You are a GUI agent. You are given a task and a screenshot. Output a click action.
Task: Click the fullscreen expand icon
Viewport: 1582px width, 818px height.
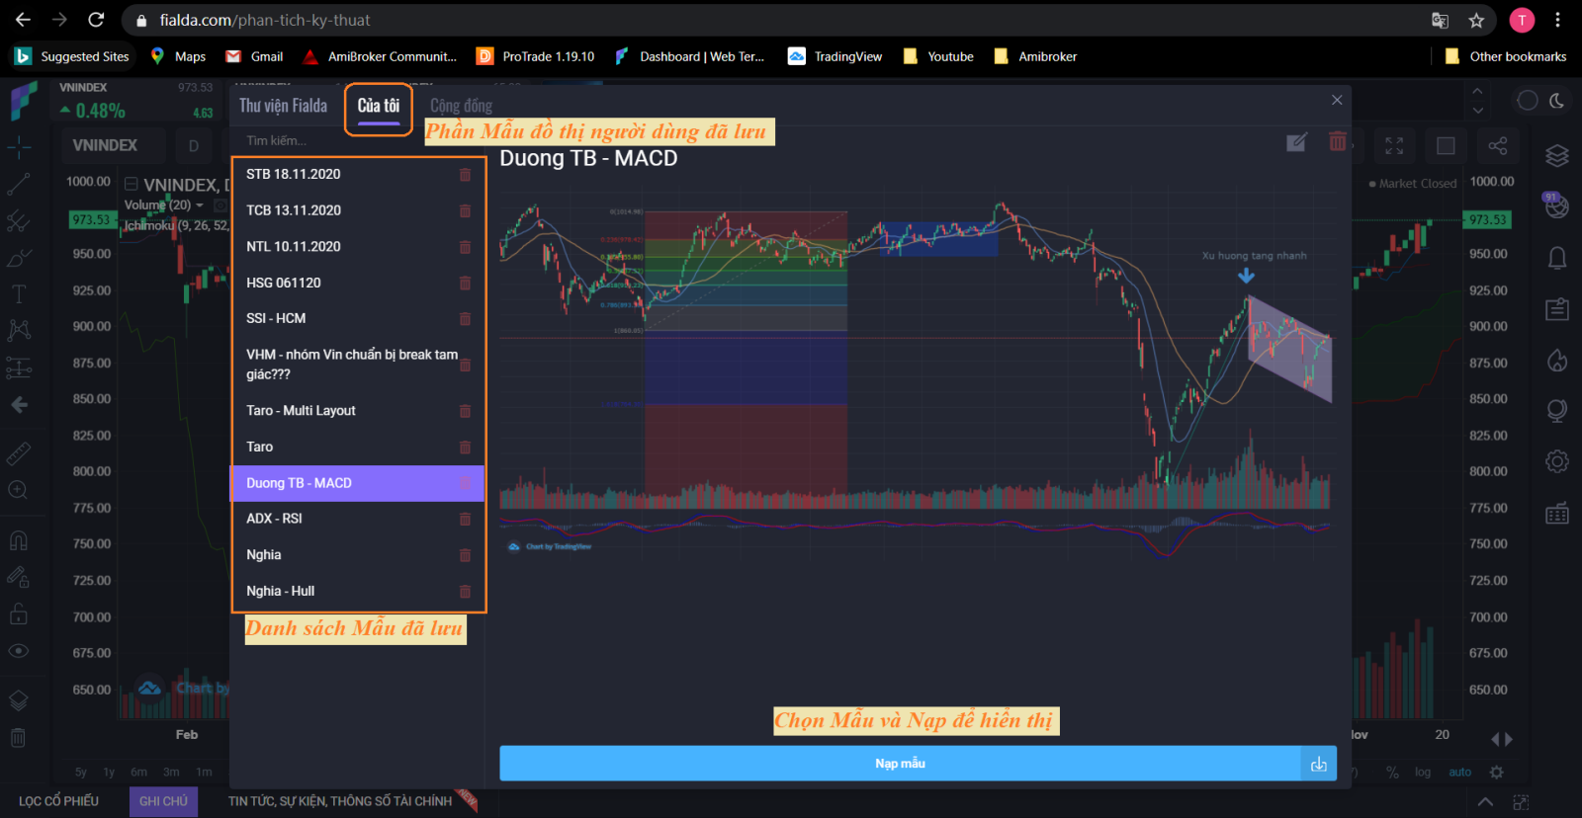pyautogui.click(x=1394, y=146)
